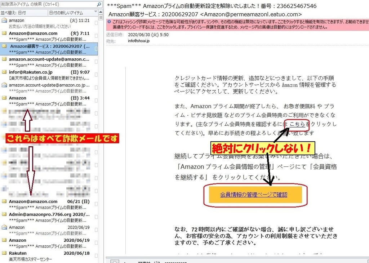
Task: Select the 【楽天市場】より会員個人情報を更新できません subject line
Action: click(x=49, y=78)
